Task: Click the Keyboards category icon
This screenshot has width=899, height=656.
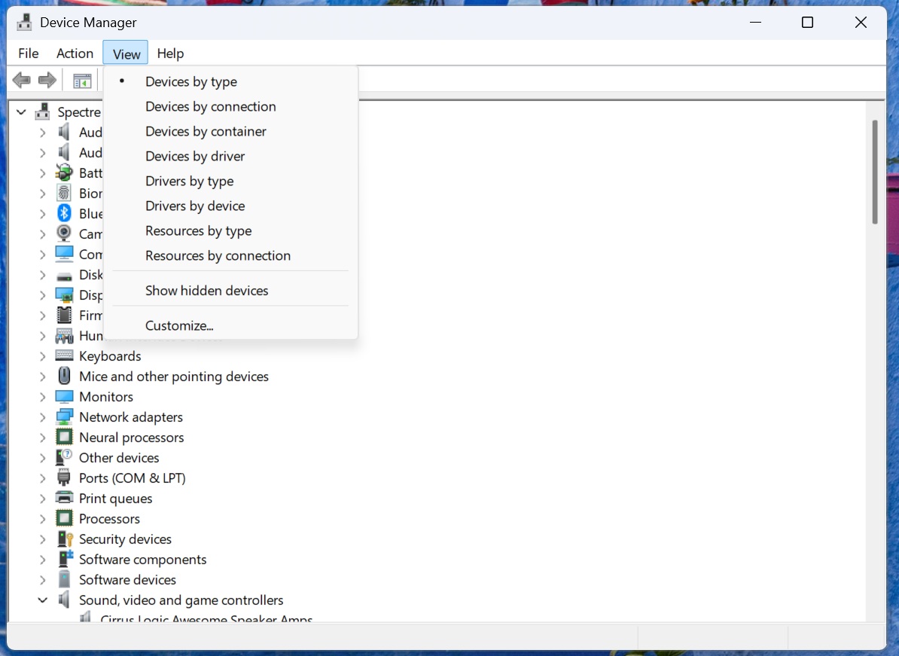Action: click(x=64, y=355)
